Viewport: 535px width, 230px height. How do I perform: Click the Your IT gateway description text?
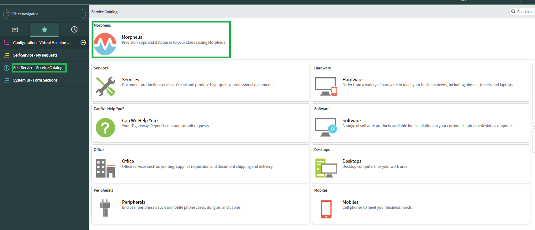click(166, 126)
